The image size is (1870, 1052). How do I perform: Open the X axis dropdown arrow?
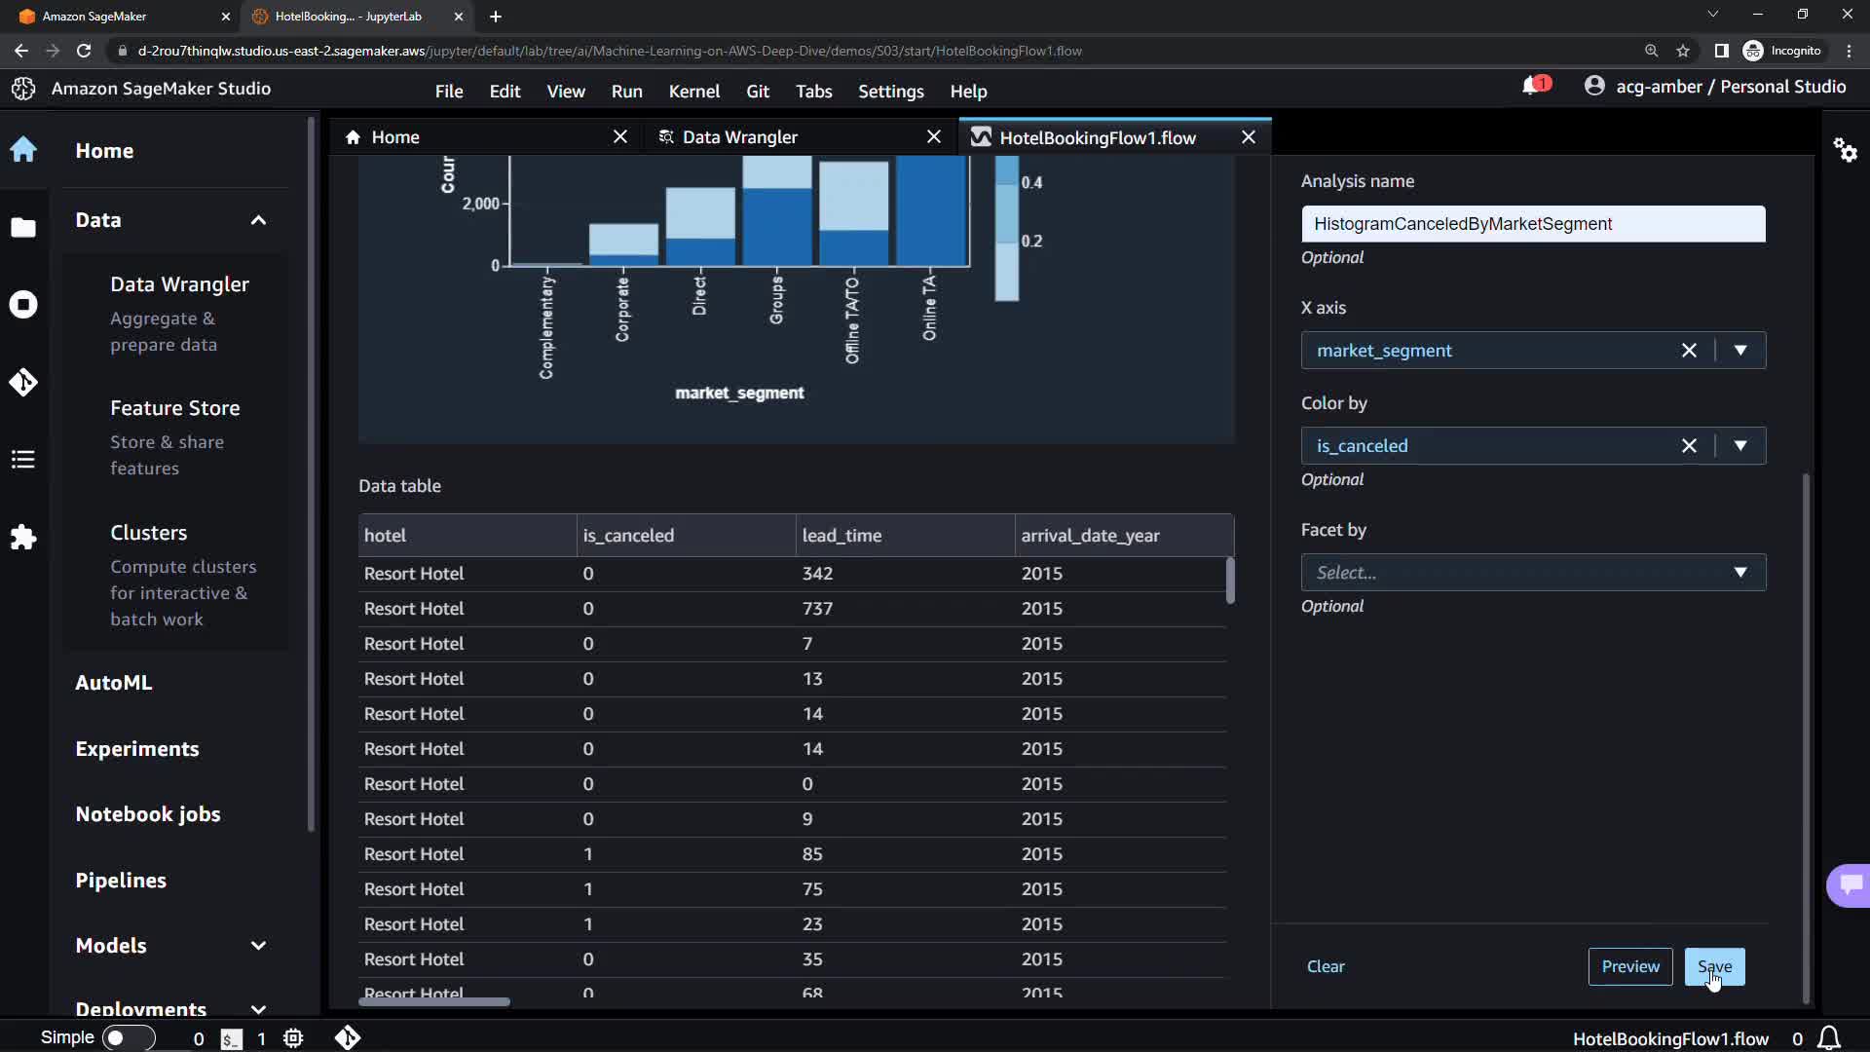pos(1740,351)
